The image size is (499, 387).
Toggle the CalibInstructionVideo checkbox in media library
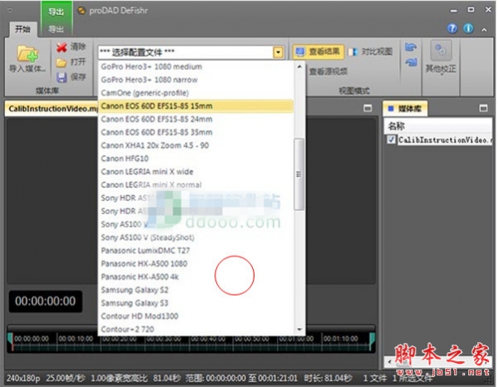[x=391, y=140]
